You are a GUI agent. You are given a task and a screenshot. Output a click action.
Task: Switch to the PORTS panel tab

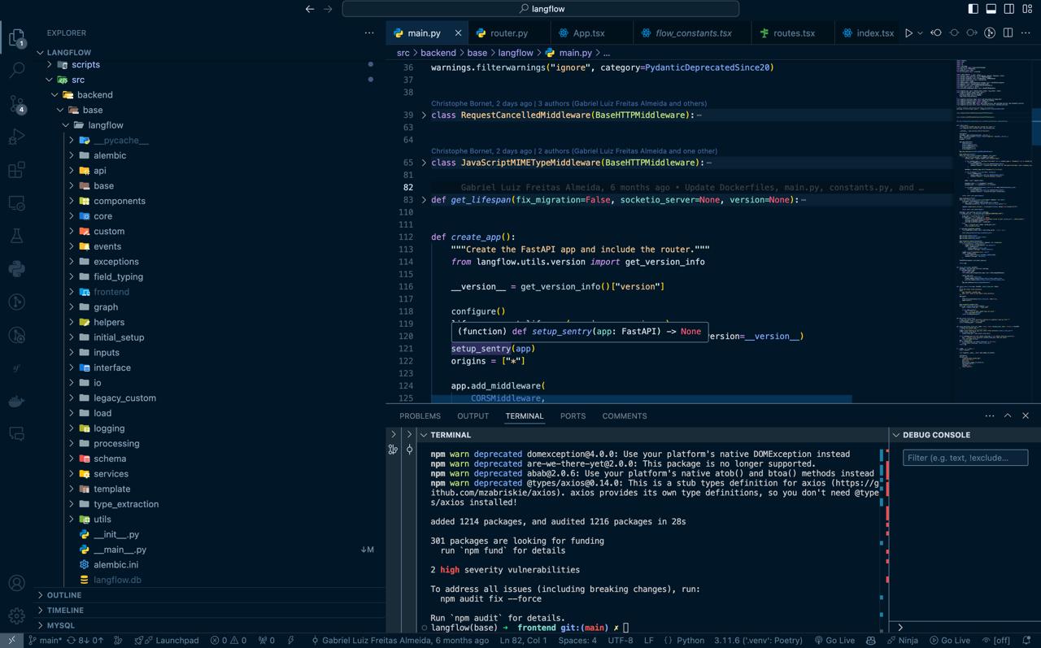tap(573, 415)
